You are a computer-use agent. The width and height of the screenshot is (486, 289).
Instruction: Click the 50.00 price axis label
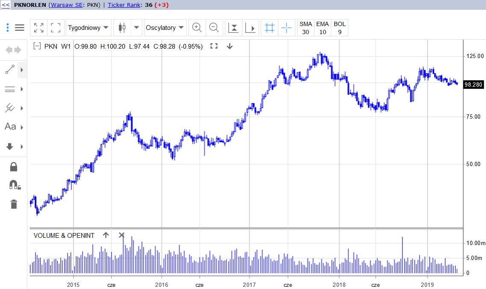[x=473, y=164]
